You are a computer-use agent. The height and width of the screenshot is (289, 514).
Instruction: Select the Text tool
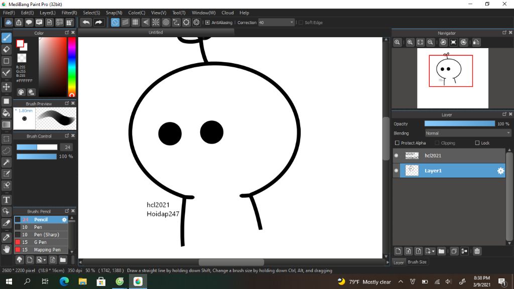[7, 200]
